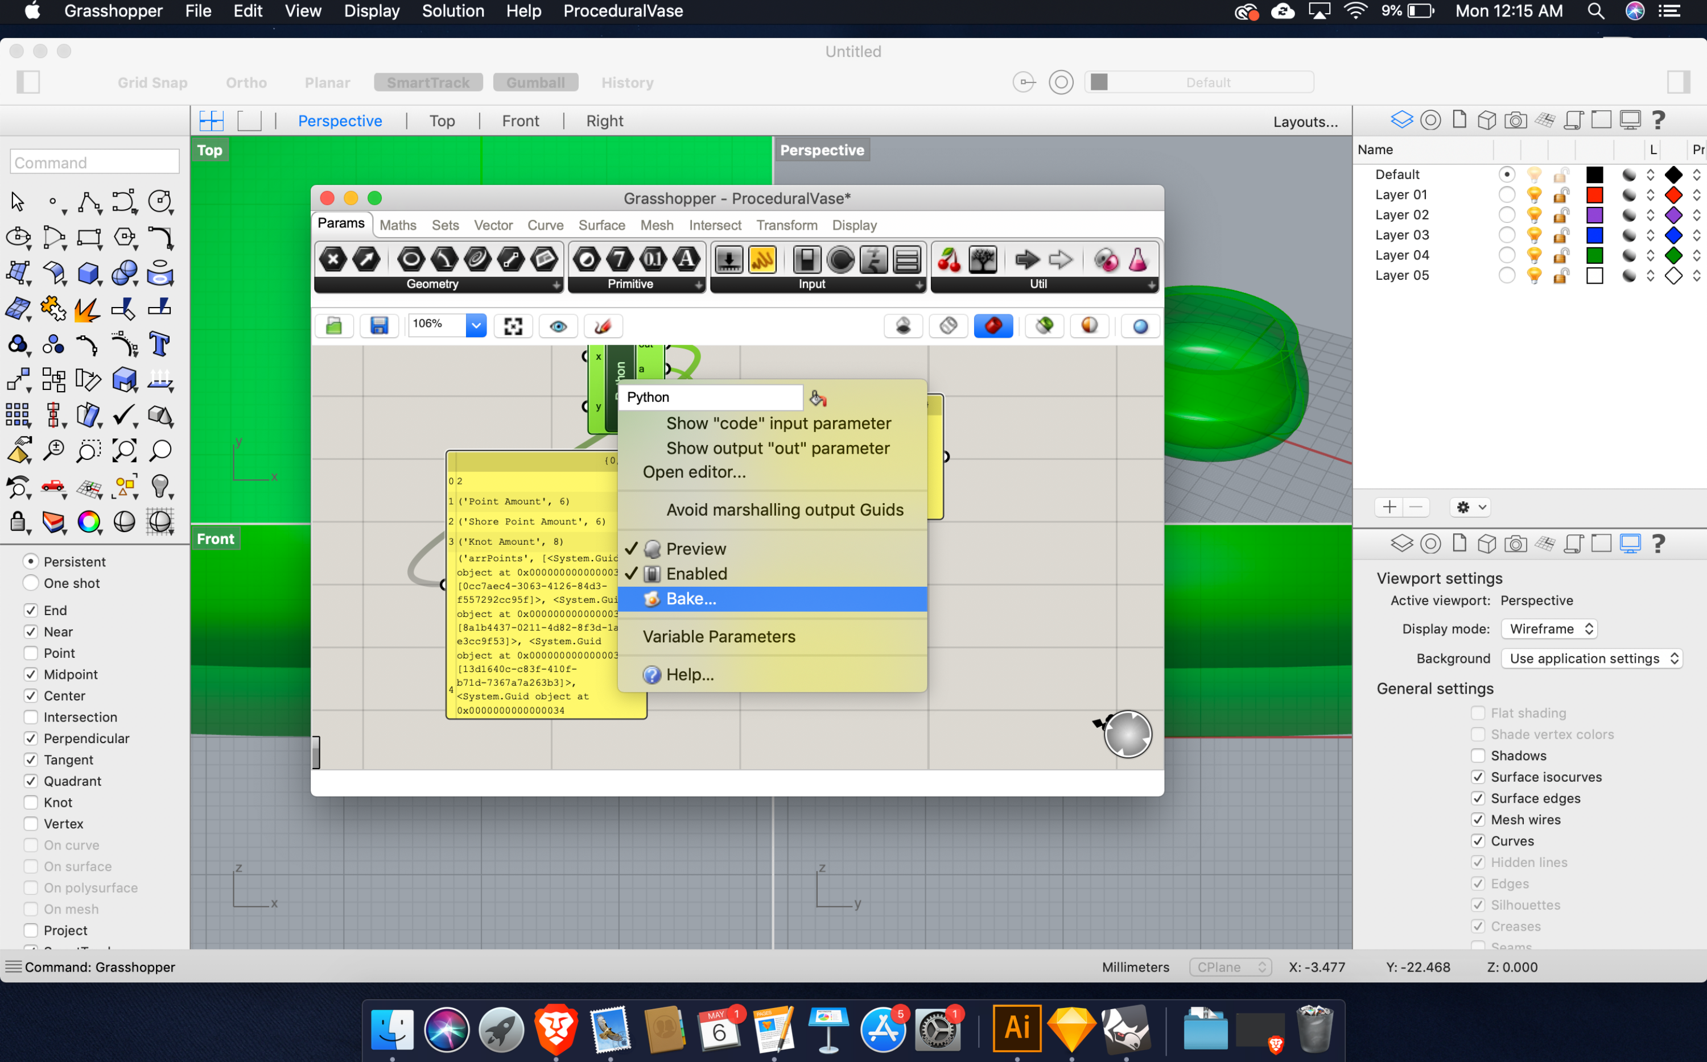This screenshot has height=1062, width=1707.
Task: Enable the Gumball toggle
Action: (x=535, y=82)
